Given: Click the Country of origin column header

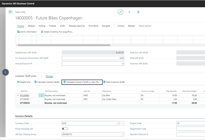Looking at the screenshot, I should tap(148, 91).
